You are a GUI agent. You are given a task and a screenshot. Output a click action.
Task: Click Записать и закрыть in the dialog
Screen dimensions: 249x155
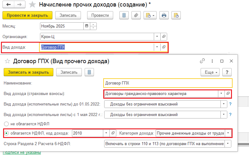(x=29, y=72)
